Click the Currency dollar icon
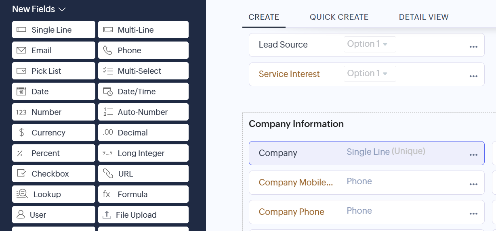 click(21, 133)
